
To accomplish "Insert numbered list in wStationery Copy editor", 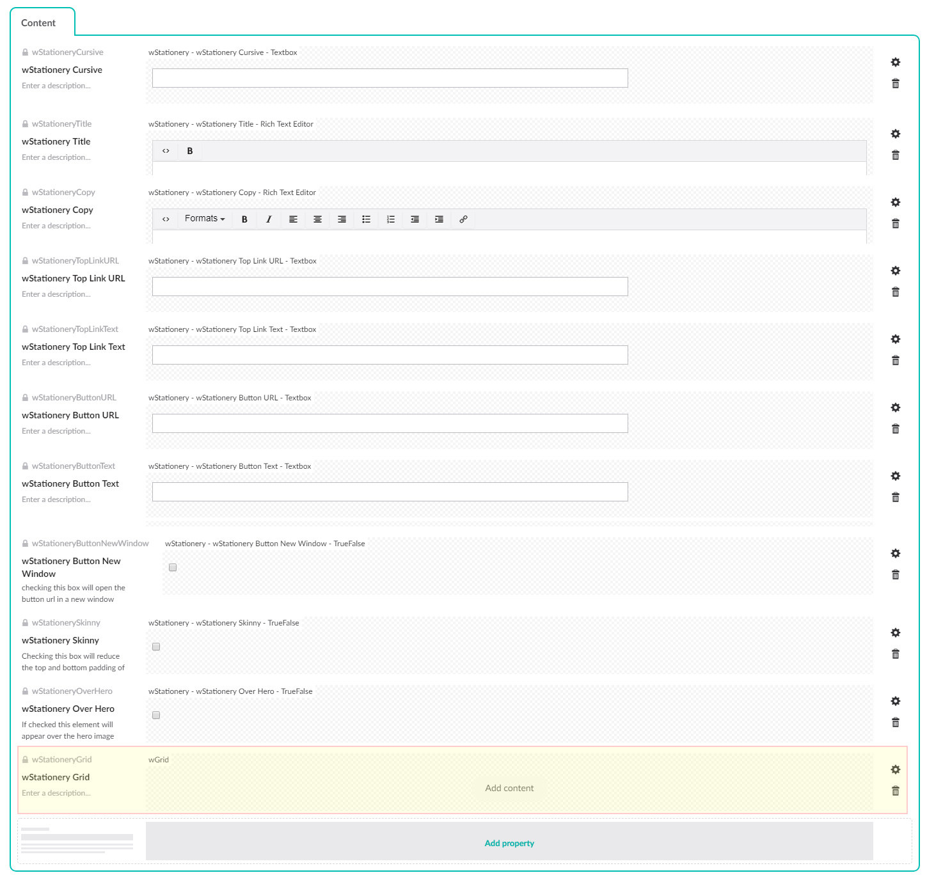I will pyautogui.click(x=390, y=219).
